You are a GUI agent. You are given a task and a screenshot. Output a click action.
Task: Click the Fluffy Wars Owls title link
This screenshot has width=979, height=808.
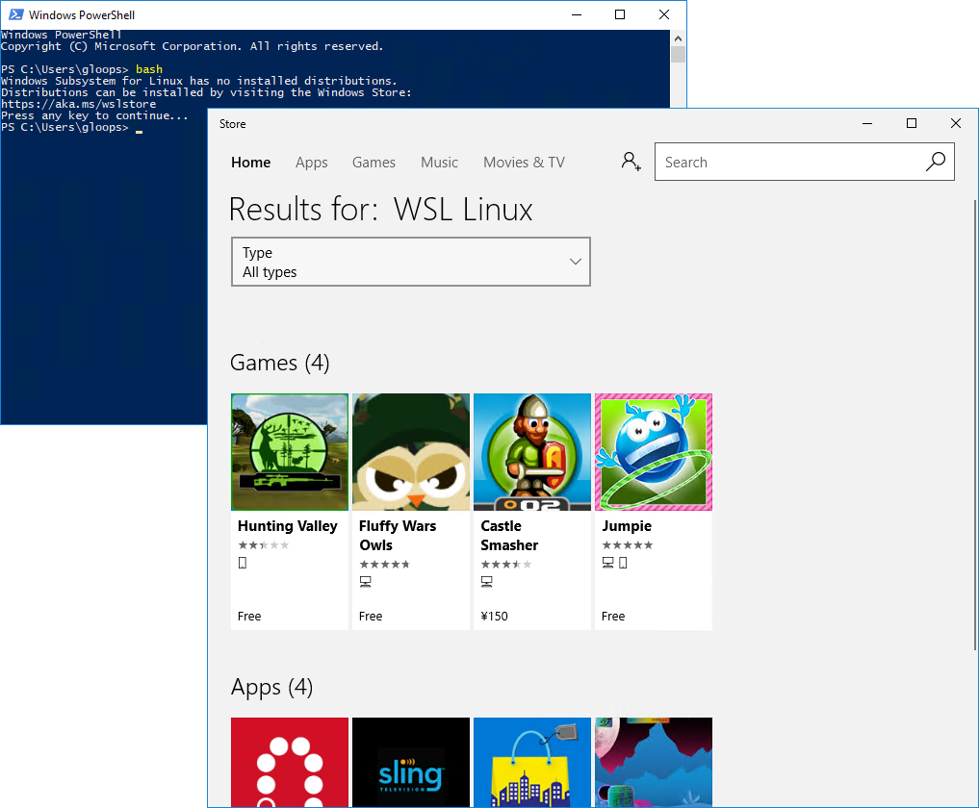point(398,536)
